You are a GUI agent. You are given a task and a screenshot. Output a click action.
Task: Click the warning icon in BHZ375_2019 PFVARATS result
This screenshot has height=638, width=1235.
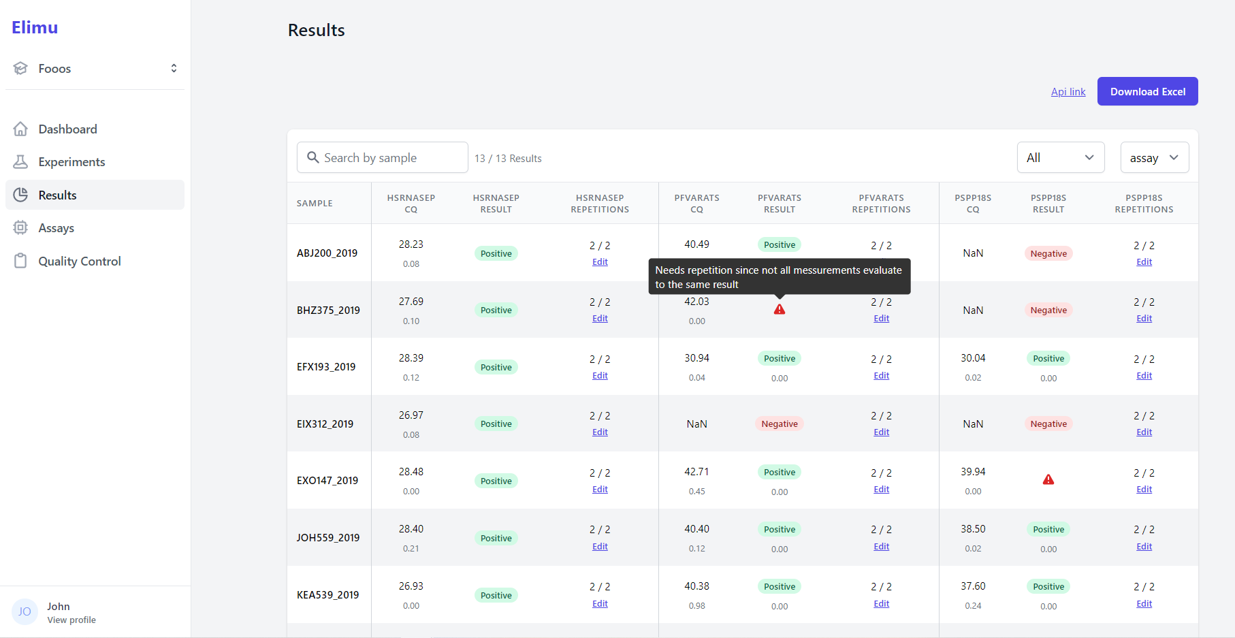(x=780, y=309)
